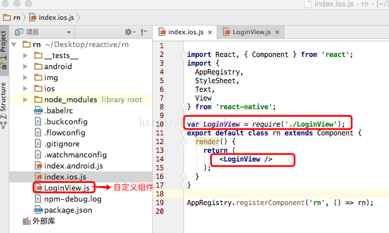The height and width of the screenshot is (233, 389).
Task: Click the registerComponent method call
Action: [x=270, y=203]
